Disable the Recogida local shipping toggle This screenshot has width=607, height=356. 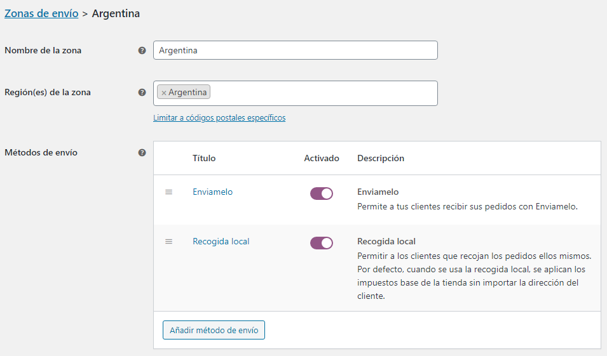[x=322, y=243]
